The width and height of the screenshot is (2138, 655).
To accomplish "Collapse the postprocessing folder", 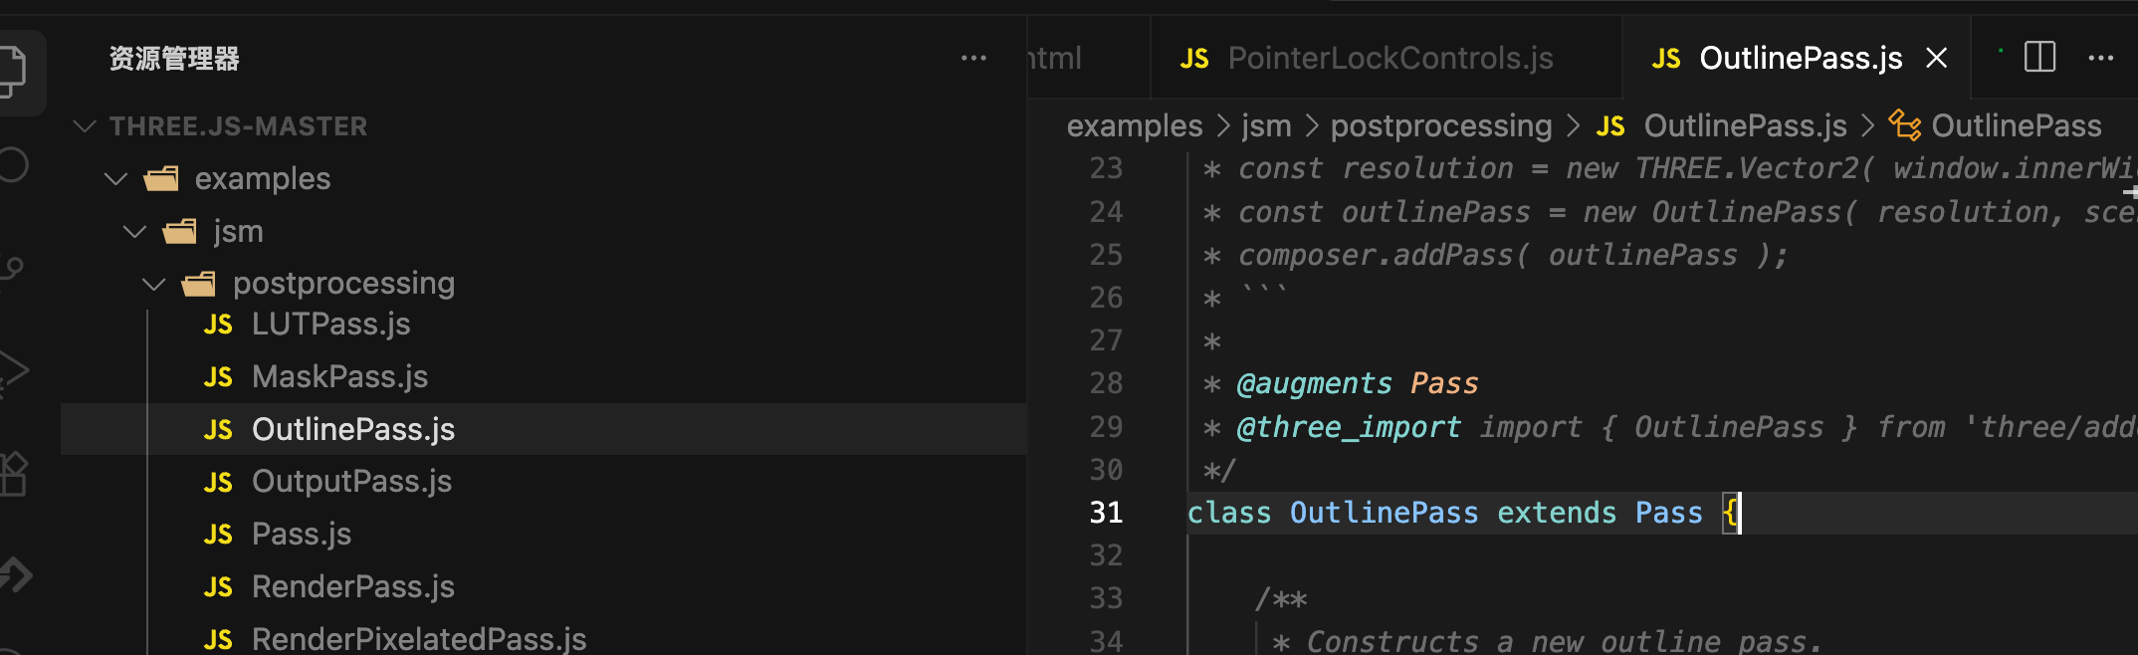I will point(153,285).
